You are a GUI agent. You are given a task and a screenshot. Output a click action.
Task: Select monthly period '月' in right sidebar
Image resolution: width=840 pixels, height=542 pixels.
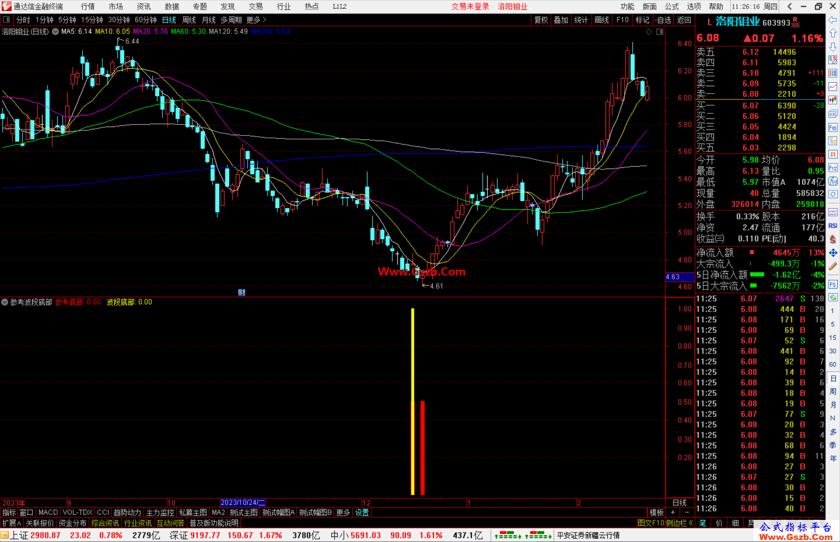(833, 405)
